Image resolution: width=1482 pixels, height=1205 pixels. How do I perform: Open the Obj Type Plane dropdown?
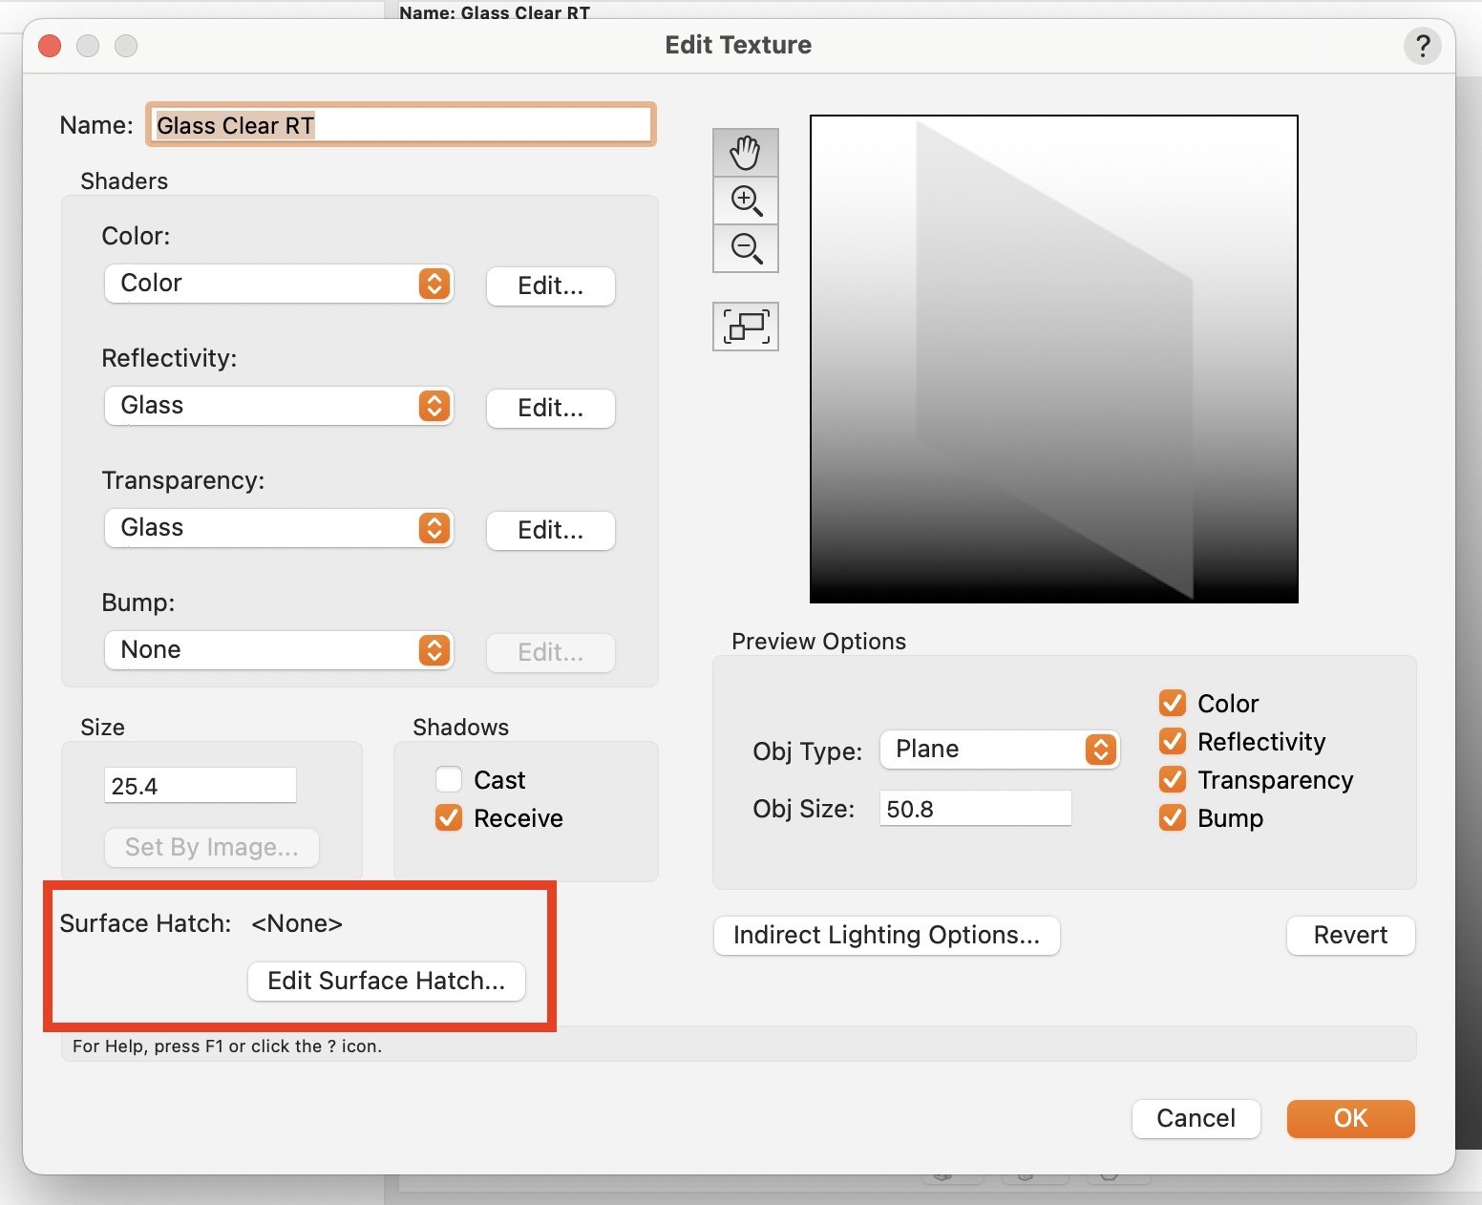pyautogui.click(x=999, y=750)
